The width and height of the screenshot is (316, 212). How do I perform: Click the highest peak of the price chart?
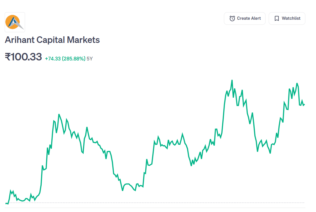[x=232, y=80]
